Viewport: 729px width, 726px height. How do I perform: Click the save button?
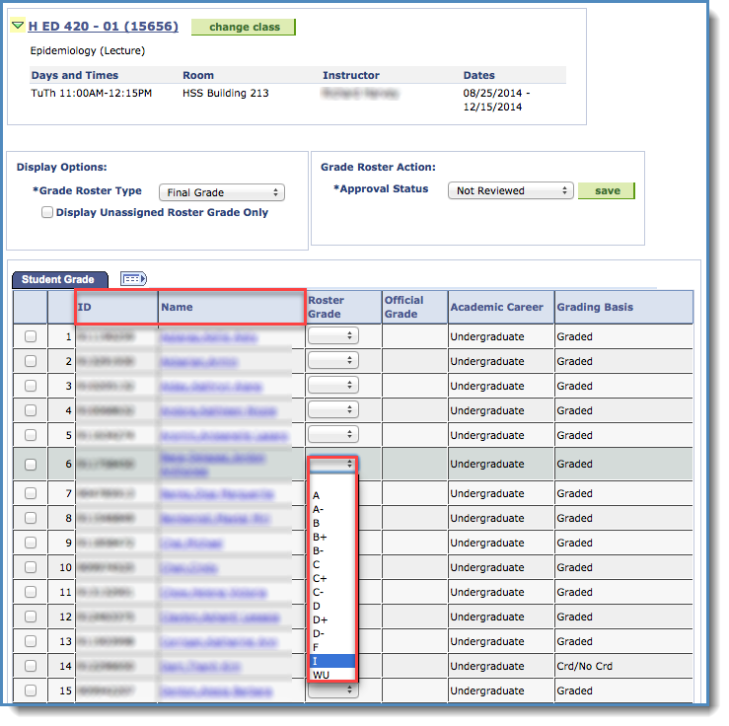pos(607,190)
